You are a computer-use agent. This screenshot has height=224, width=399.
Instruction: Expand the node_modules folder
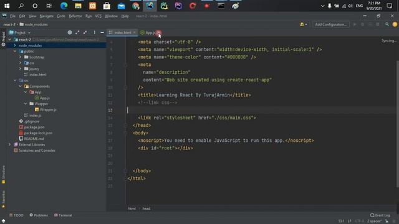[x=15, y=45]
